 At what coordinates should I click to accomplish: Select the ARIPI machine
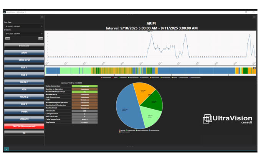click(x=23, y=53)
